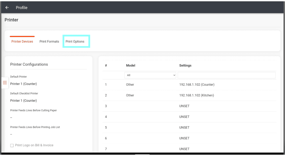Click the Settings column header
285x156 pixels.
click(x=185, y=65)
